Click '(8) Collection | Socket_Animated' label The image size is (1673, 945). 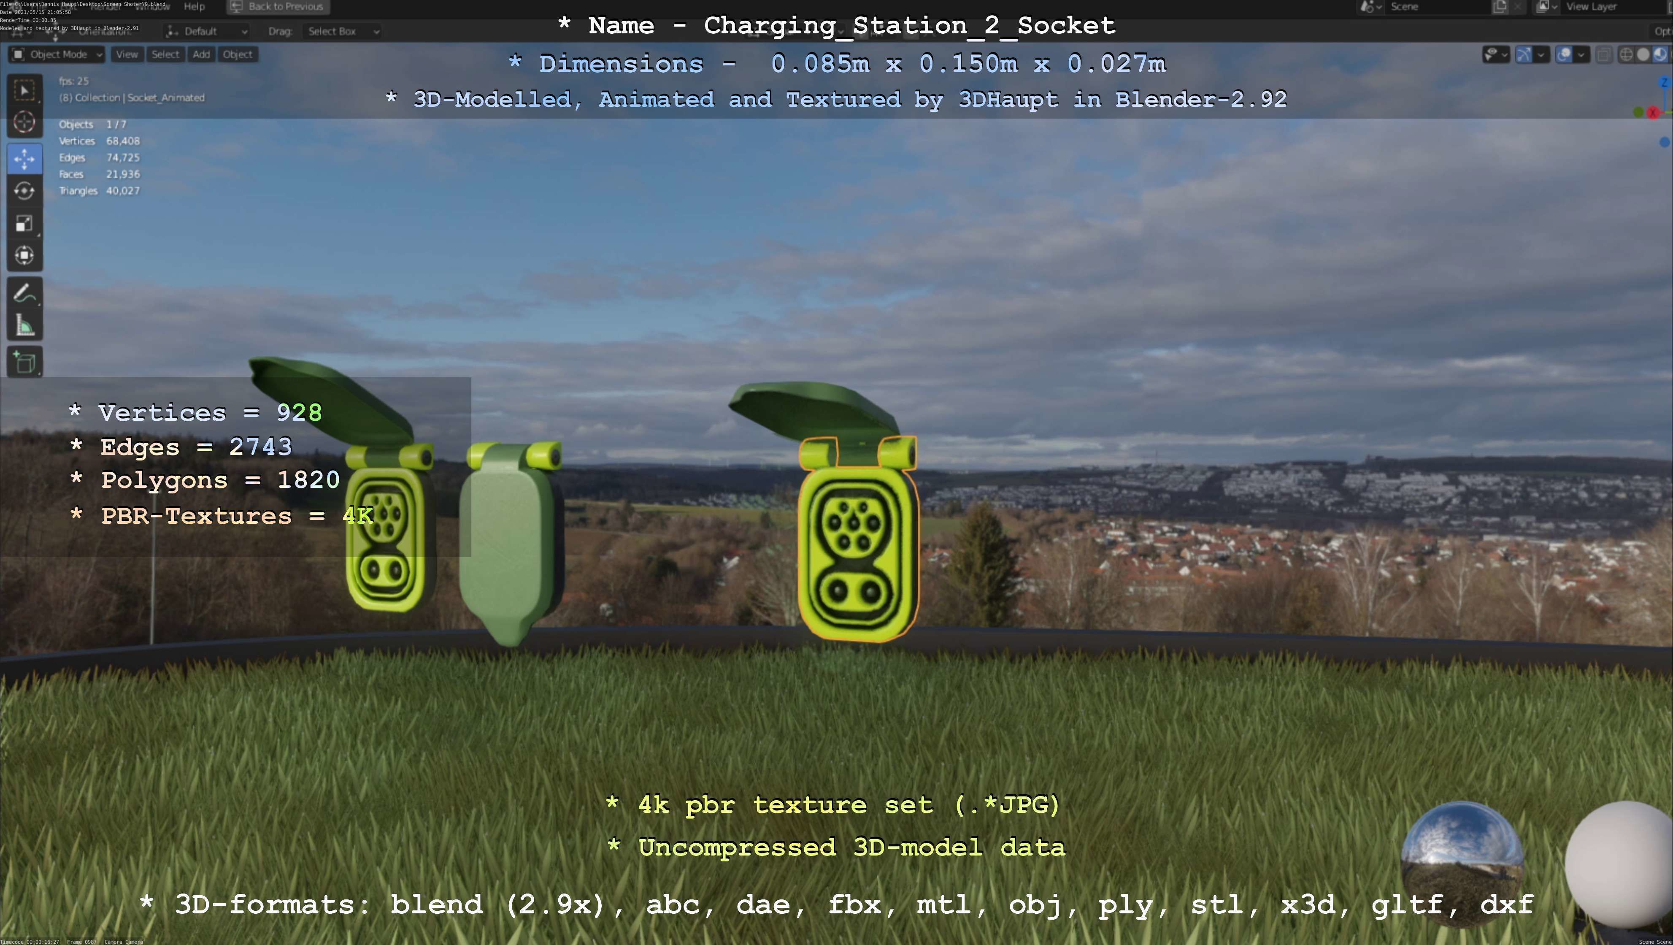click(x=131, y=97)
